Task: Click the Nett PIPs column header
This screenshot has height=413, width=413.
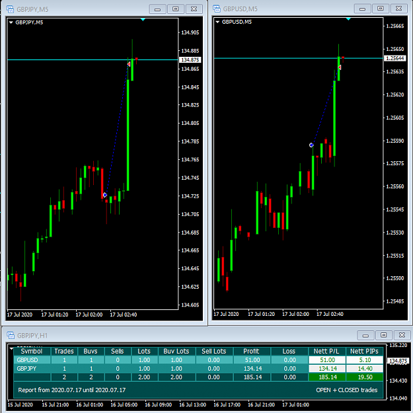Action: tap(364, 351)
